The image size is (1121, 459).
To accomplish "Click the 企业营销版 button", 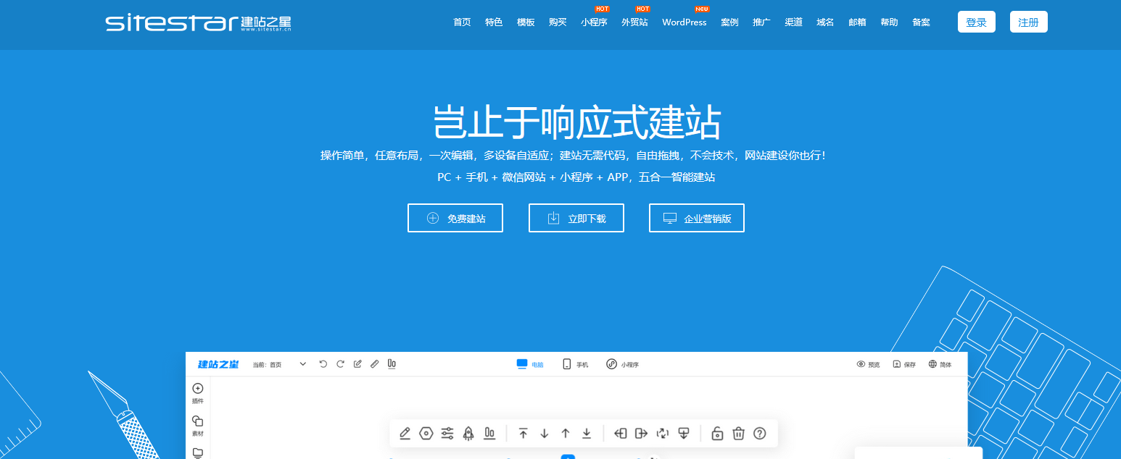I will click(697, 218).
